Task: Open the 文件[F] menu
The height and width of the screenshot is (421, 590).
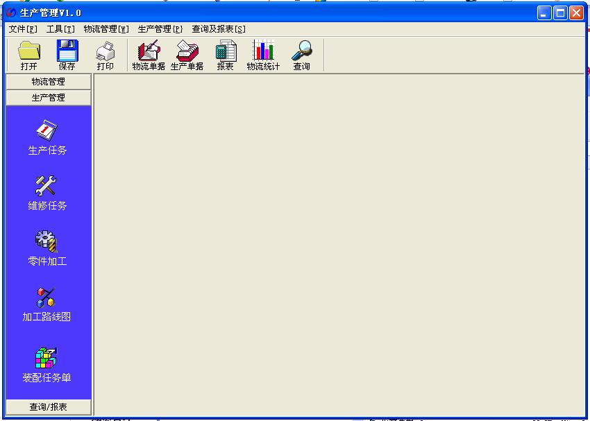Action: [23, 29]
